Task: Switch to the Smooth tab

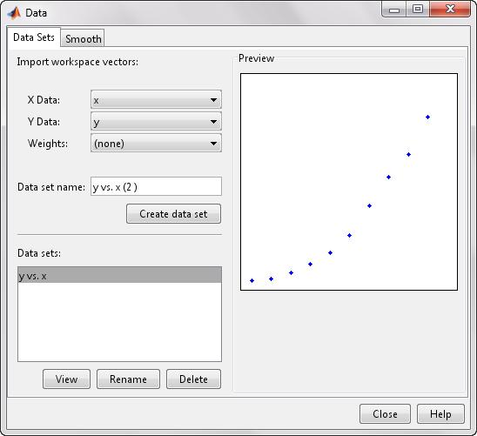Action: point(83,38)
